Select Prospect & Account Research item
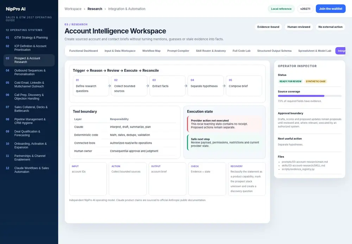 29,60
